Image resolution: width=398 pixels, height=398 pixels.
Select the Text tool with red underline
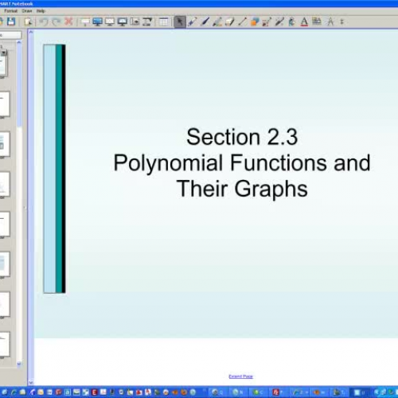tap(304, 21)
